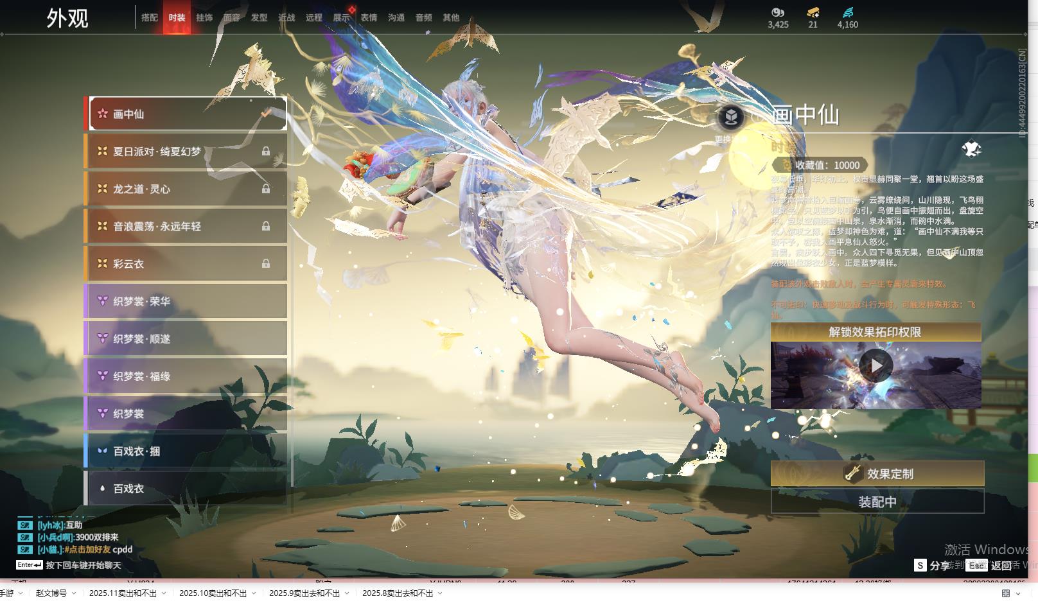The image size is (1038, 603).
Task: Toggle the equipped checkmark on 画中仙
Action: [x=266, y=114]
